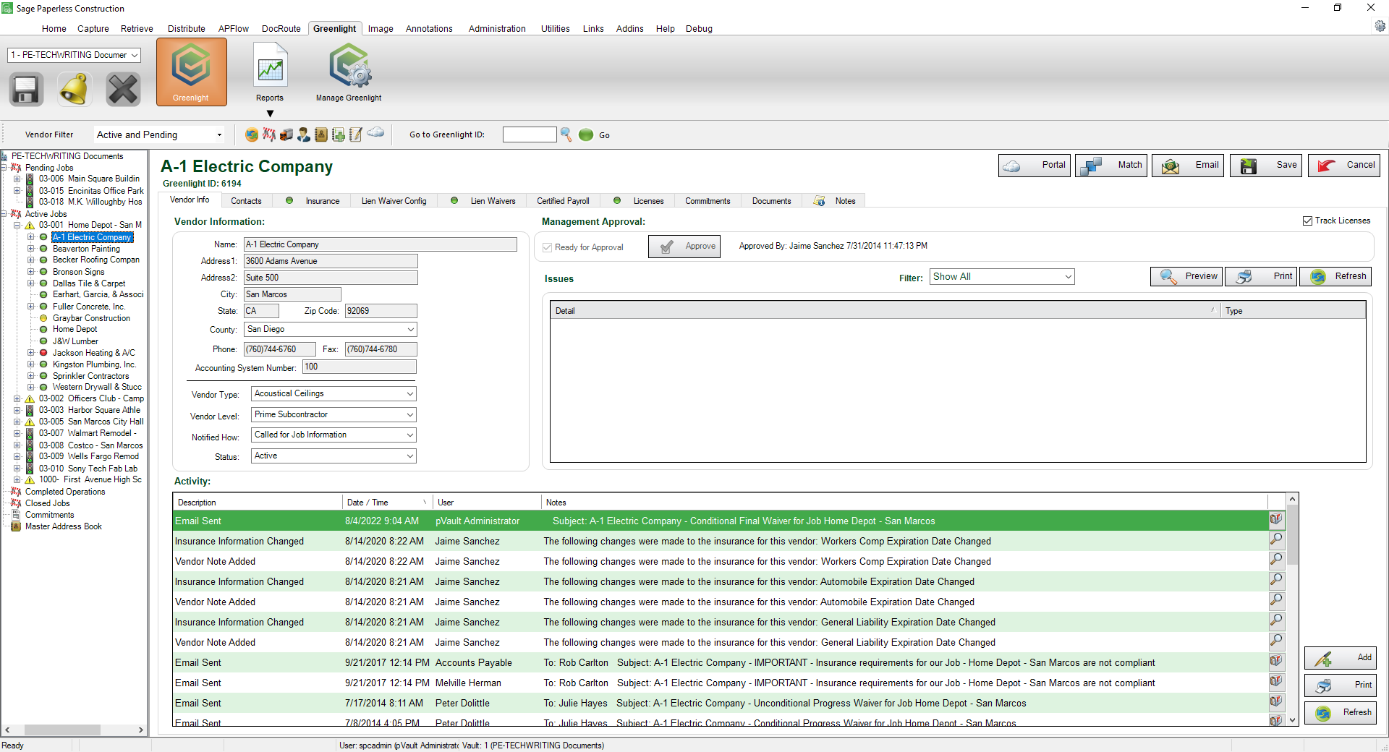
Task: Open the vault selector dropdown PE-TECHWRITING
Action: (74, 55)
